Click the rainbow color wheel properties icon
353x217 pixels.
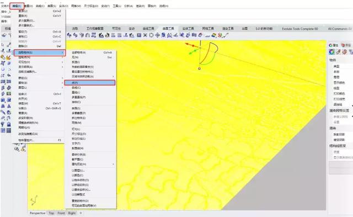(331, 52)
